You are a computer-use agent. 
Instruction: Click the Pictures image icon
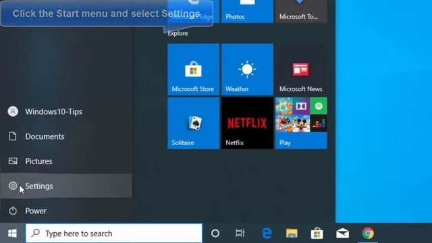point(13,161)
